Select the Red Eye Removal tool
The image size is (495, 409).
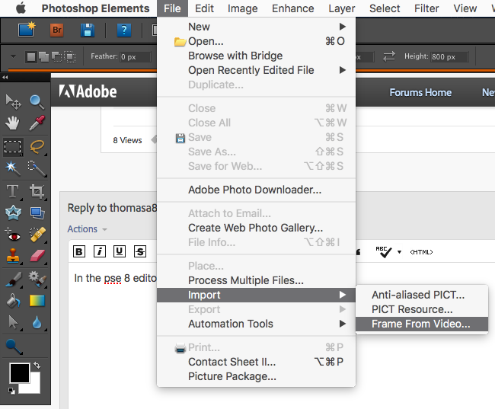[x=13, y=235]
